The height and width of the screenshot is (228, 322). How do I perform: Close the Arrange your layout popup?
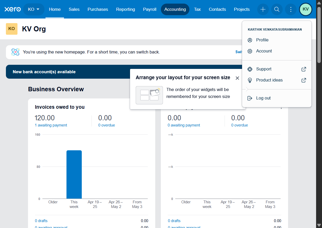[237, 78]
